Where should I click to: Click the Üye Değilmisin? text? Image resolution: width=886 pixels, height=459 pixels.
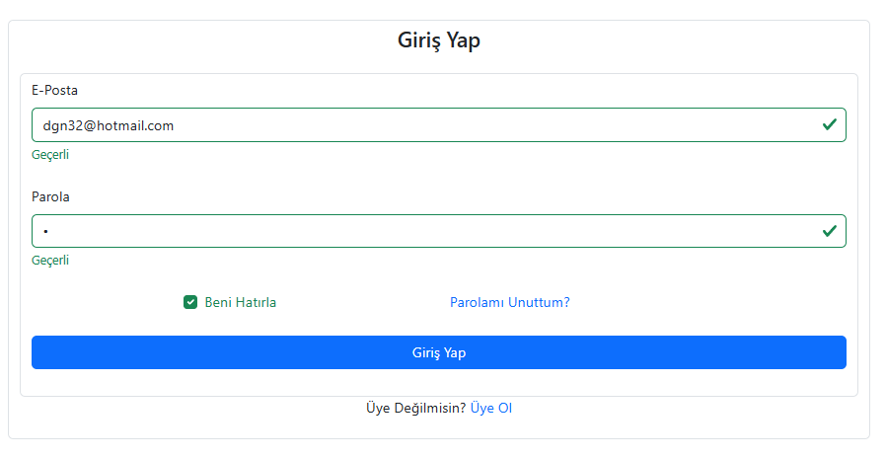(415, 408)
